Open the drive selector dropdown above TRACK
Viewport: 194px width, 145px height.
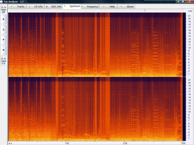click(4, 7)
